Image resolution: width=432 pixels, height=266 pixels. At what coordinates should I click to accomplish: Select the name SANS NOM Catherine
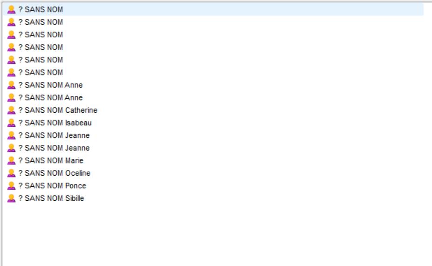(x=58, y=110)
